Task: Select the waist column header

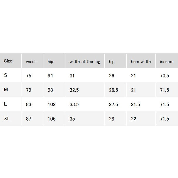Action: point(31,62)
